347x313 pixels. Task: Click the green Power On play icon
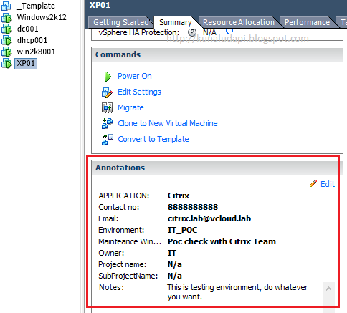[108, 77]
